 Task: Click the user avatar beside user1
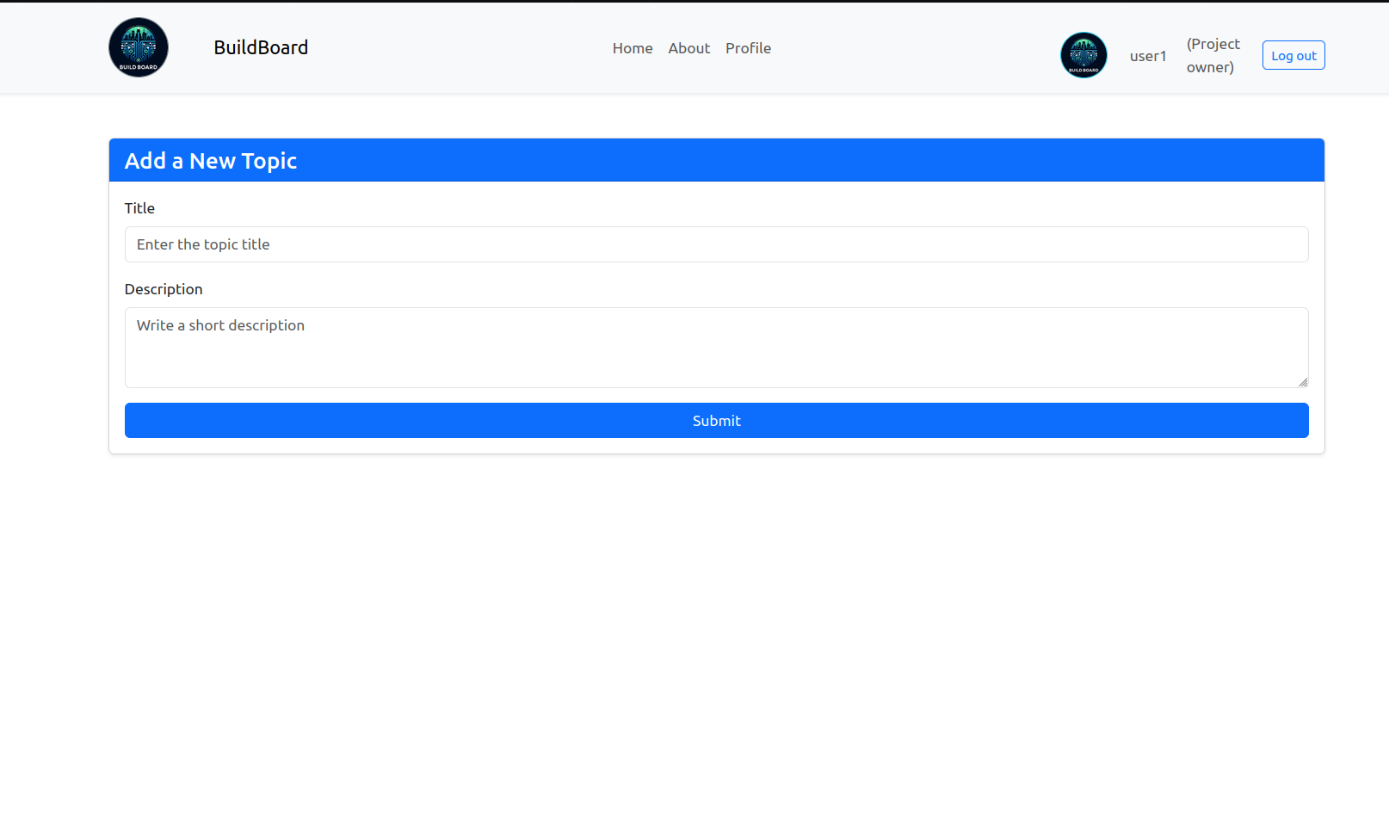coord(1083,55)
